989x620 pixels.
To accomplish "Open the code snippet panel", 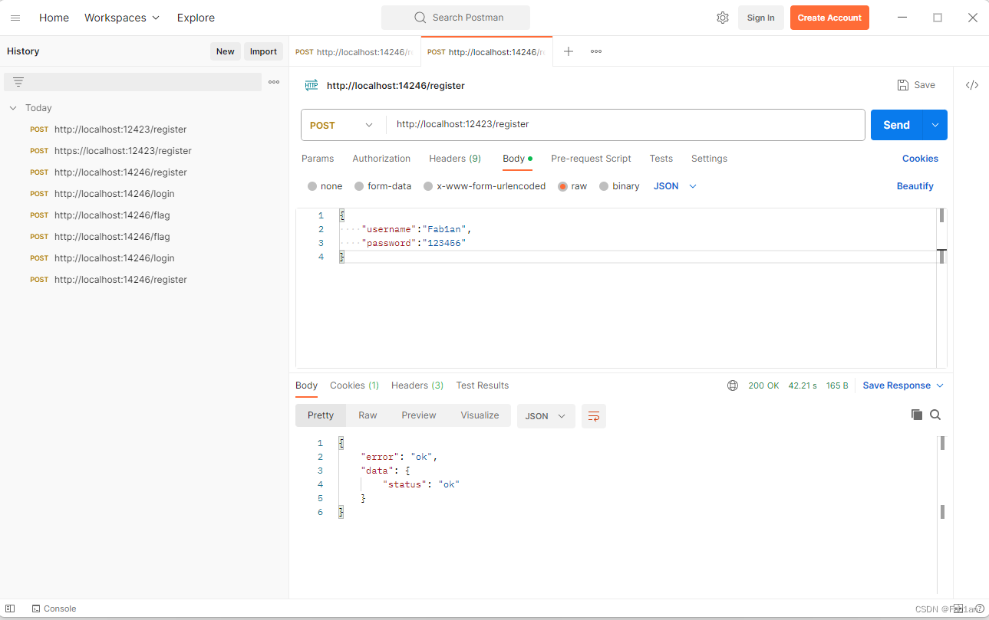I will coord(972,85).
